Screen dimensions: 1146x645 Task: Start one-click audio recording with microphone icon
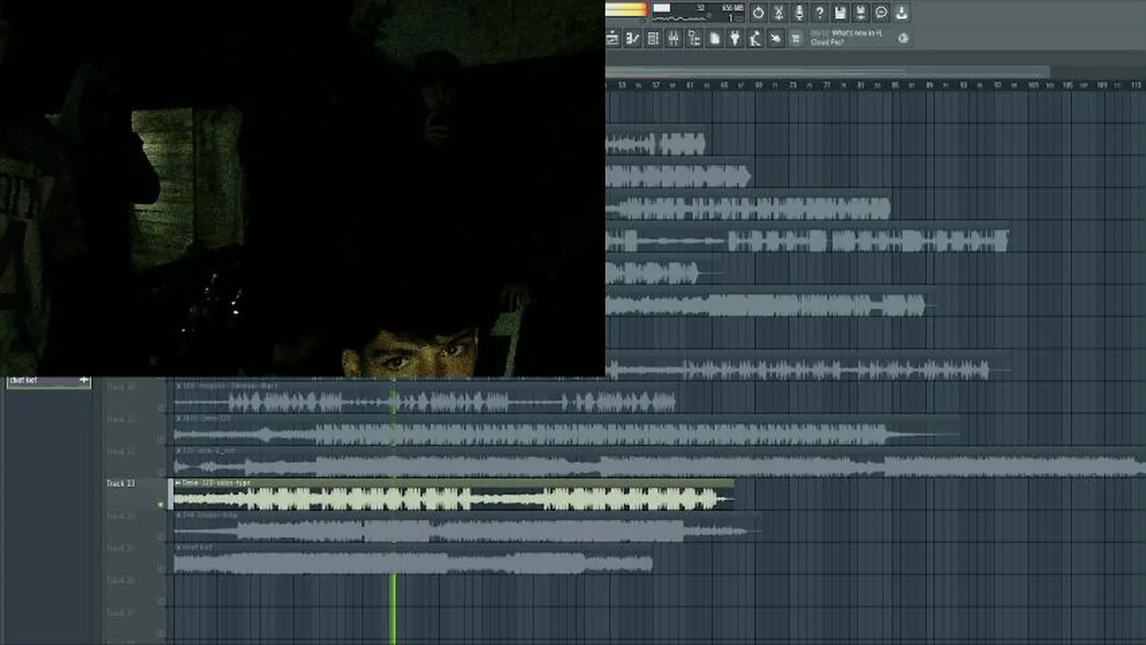[799, 13]
